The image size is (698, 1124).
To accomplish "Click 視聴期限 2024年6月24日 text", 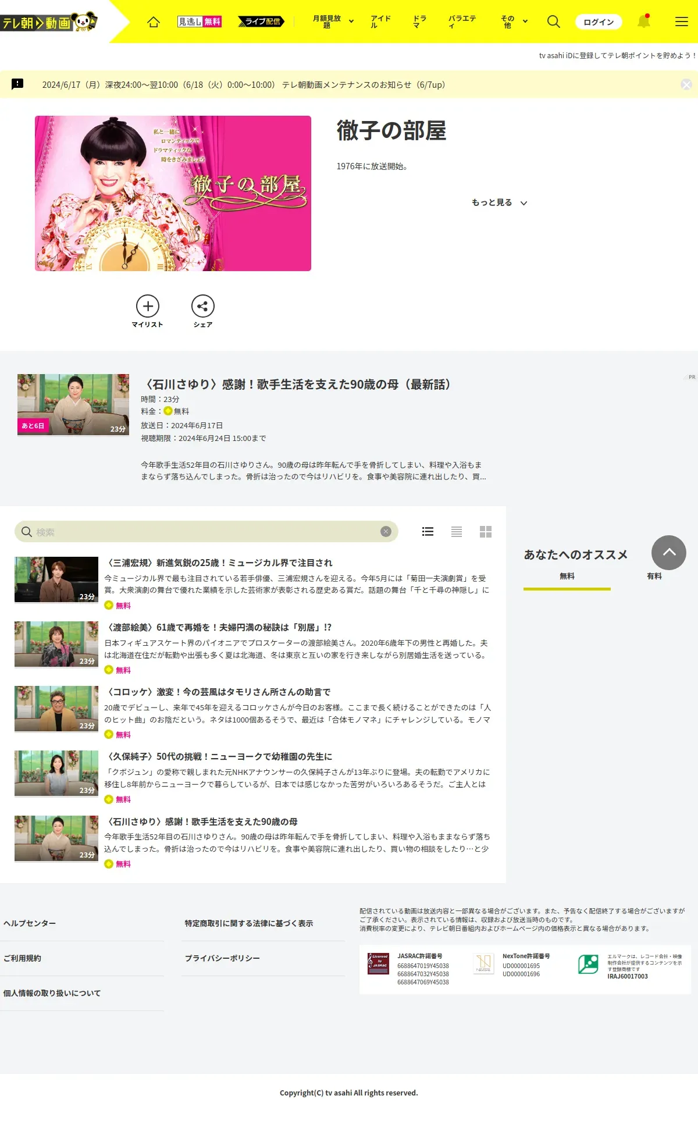I will [x=204, y=438].
